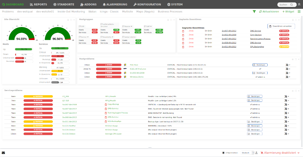Viewport: 303px width, 157px height.
Task: Click the envelope icon in the bottom bar
Action: click(3, 153)
